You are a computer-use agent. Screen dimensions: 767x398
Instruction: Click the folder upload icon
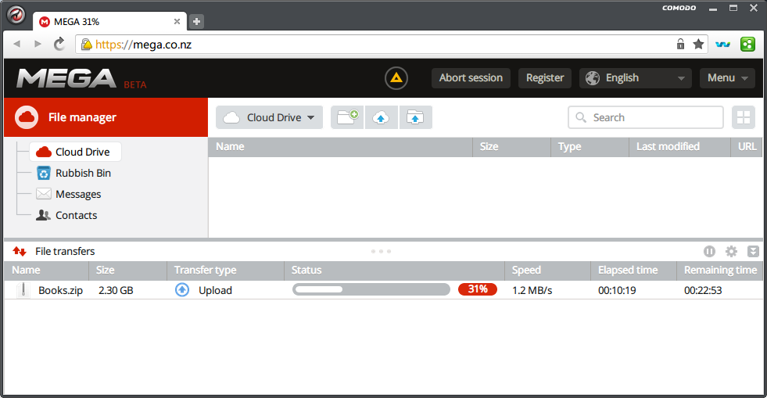415,117
